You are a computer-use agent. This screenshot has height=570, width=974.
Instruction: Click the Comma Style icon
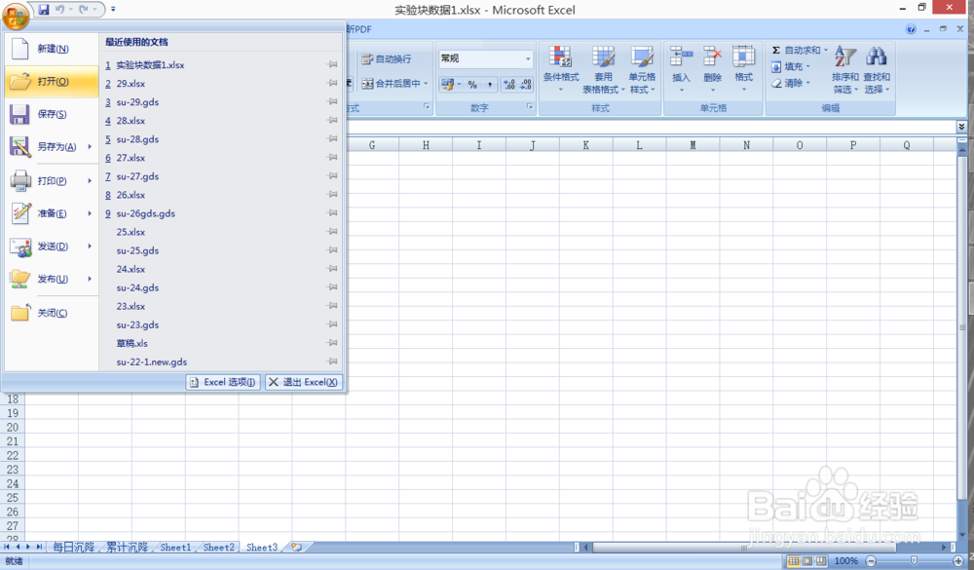[490, 85]
